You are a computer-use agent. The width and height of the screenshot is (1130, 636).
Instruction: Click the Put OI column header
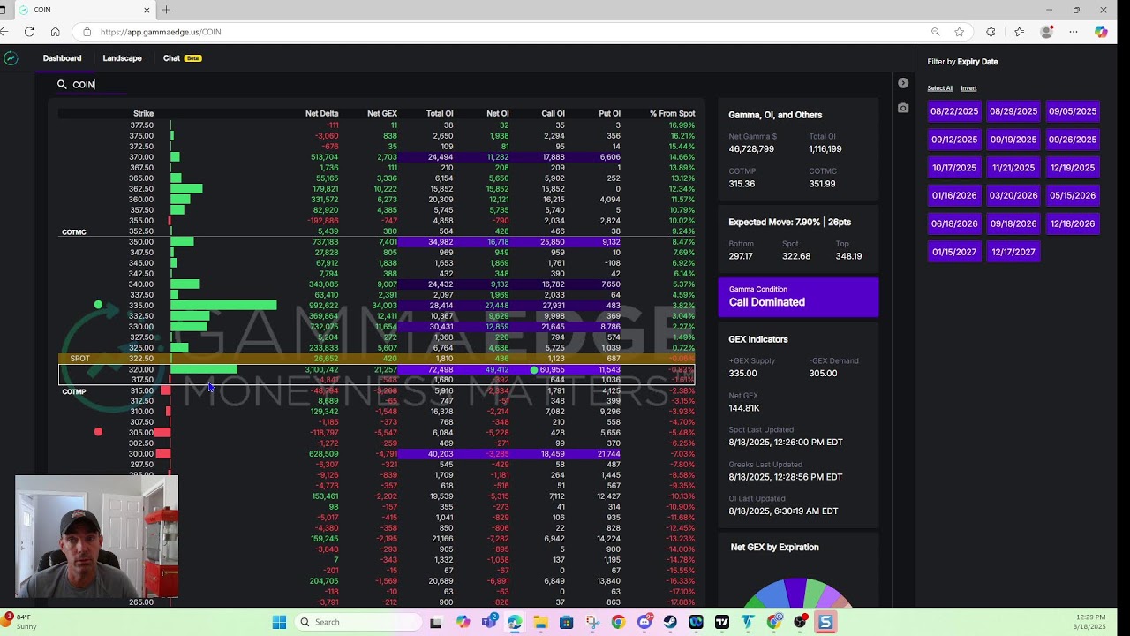(x=609, y=114)
